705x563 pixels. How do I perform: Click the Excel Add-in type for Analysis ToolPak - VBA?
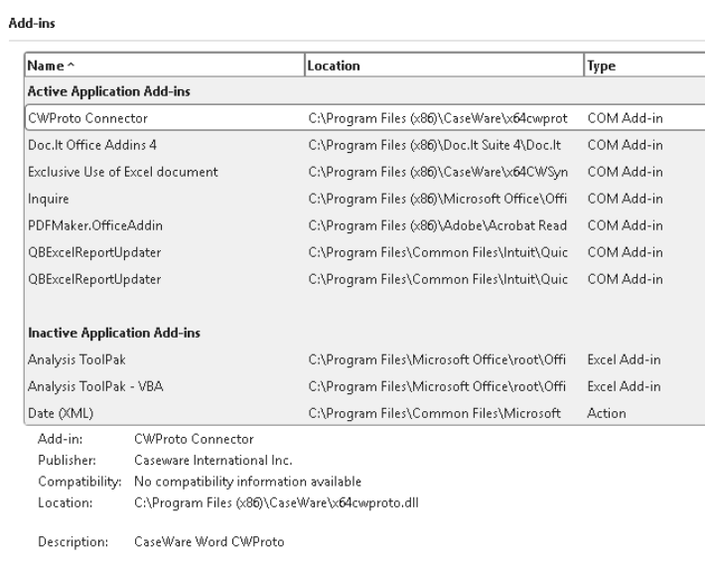(624, 386)
